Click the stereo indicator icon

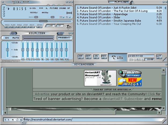[69, 13]
